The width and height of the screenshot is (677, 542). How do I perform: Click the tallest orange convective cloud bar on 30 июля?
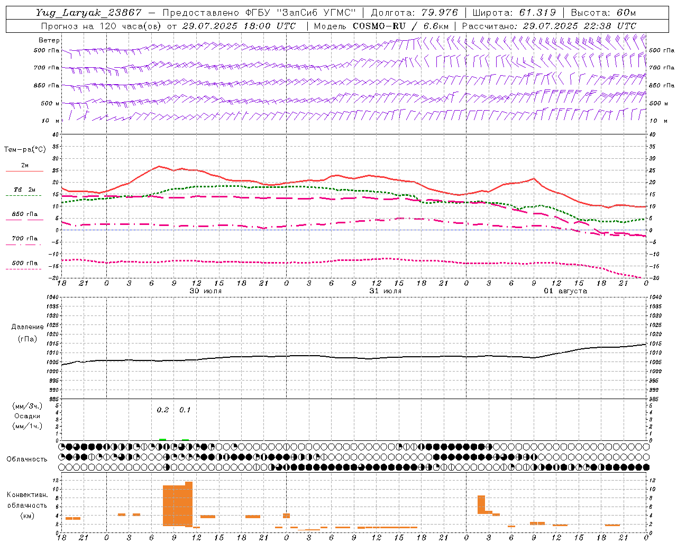(189, 504)
